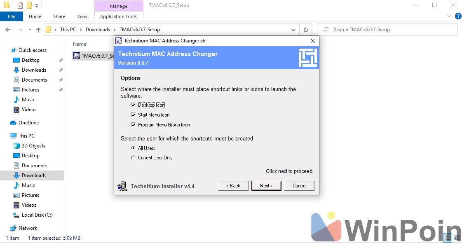This screenshot has height=243, width=462.
Task: Open Pictures under This PC
Action: pos(30,195)
